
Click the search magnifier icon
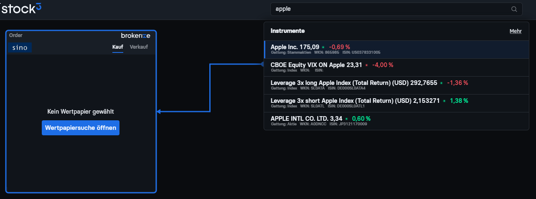514,9
